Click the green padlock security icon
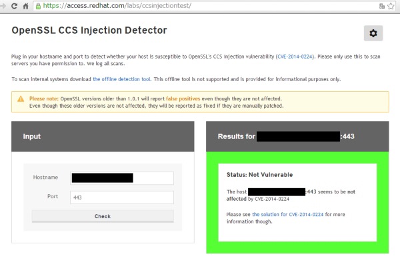Screen dimensions: 400x260 tap(38, 6)
